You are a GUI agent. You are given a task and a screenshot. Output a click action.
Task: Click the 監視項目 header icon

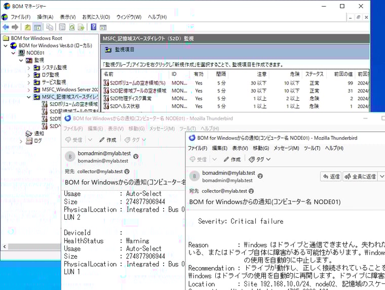(x=108, y=50)
